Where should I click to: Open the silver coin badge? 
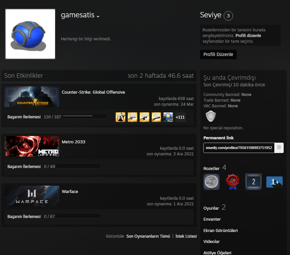pyautogui.click(x=211, y=182)
